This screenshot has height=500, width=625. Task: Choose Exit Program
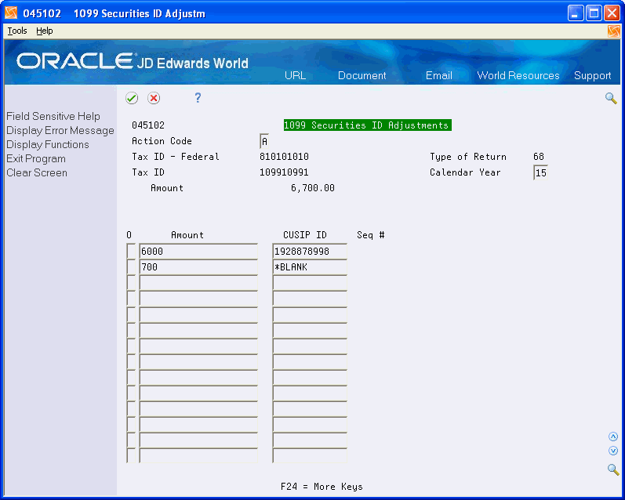[x=36, y=158]
